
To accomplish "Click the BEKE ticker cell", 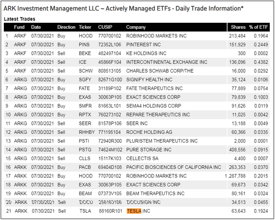I will click(x=85, y=53).
